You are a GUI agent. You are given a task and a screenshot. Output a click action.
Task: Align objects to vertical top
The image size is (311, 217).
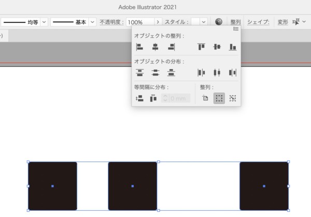tap(201, 47)
